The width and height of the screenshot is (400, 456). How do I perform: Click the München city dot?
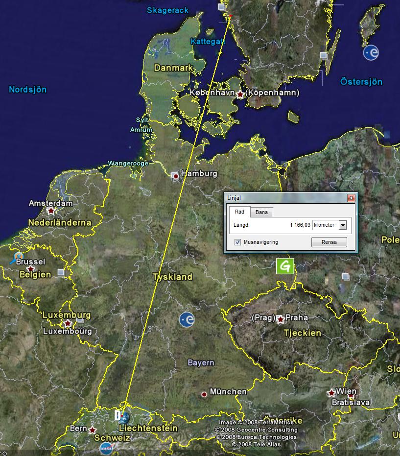point(204,394)
